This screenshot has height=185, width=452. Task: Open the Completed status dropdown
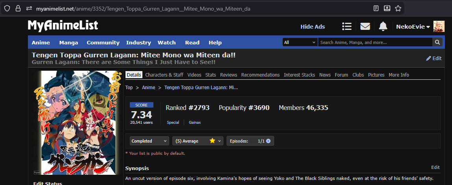(x=149, y=141)
